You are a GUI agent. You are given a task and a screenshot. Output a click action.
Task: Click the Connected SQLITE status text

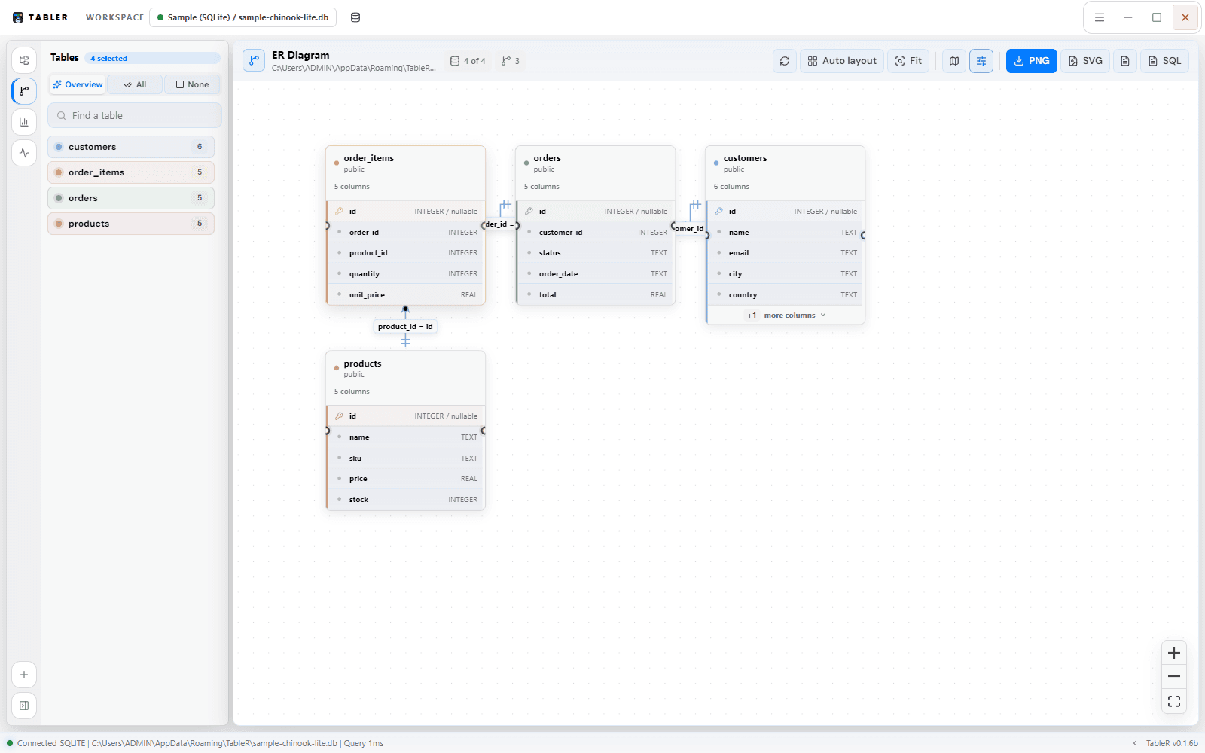click(x=51, y=743)
